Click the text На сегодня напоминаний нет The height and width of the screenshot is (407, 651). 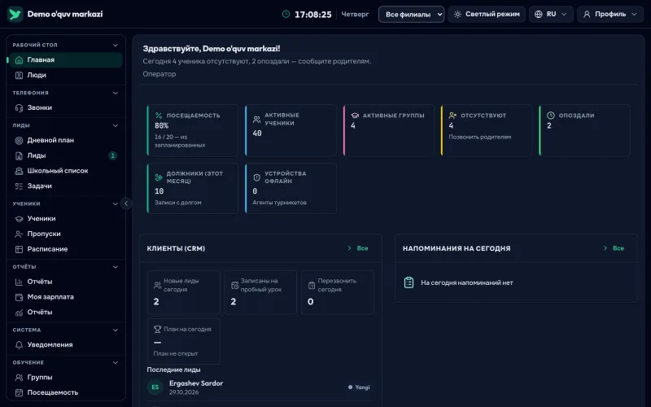[467, 282]
